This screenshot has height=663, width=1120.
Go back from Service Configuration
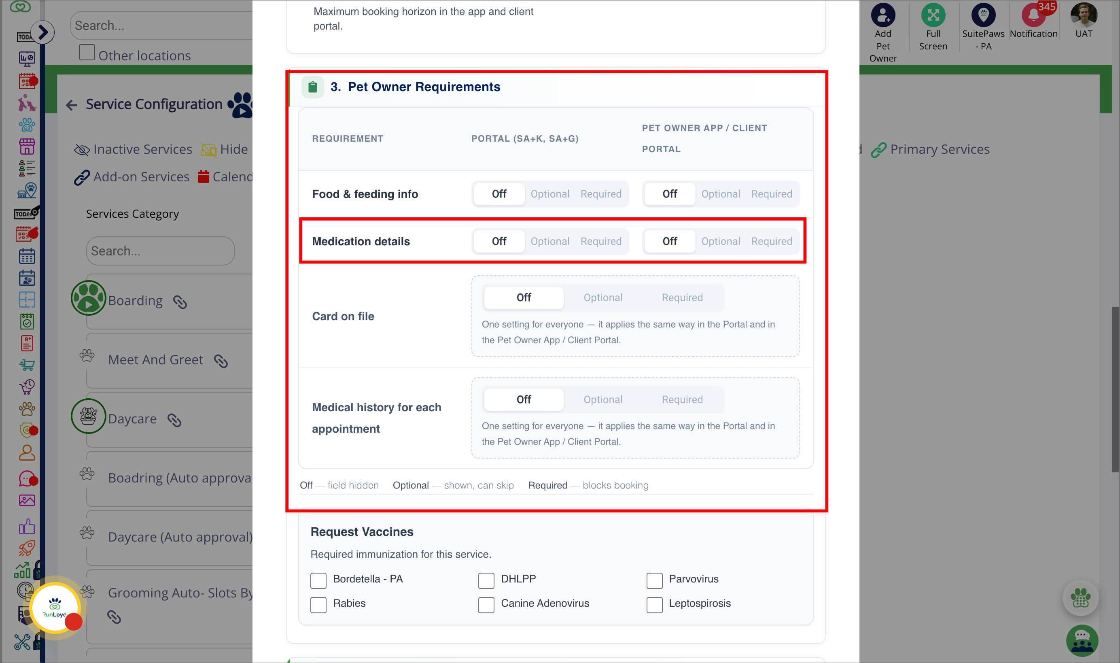72,105
